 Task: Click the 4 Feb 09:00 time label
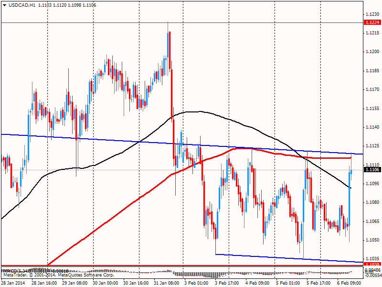[x=257, y=283]
